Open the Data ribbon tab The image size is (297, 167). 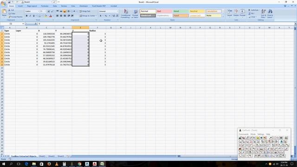(x=55, y=6)
